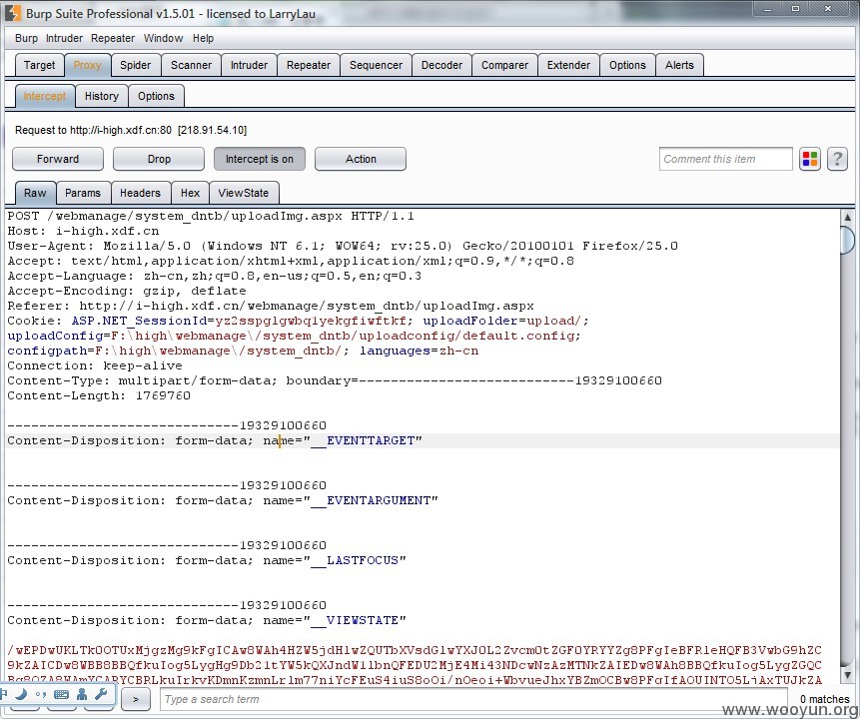Toggle the IME Chinese/English mode icon

pyautogui.click(x=4, y=694)
